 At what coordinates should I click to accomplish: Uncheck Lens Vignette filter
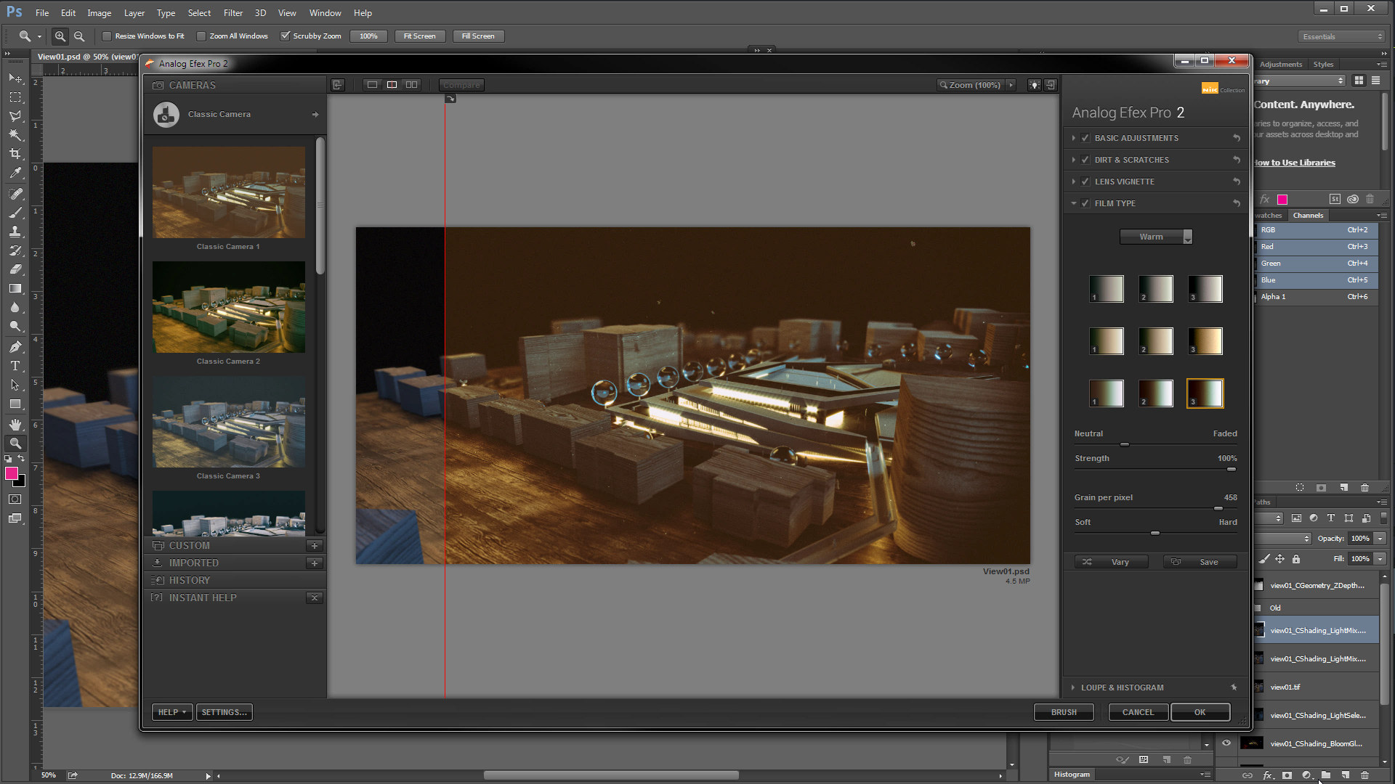(1085, 181)
